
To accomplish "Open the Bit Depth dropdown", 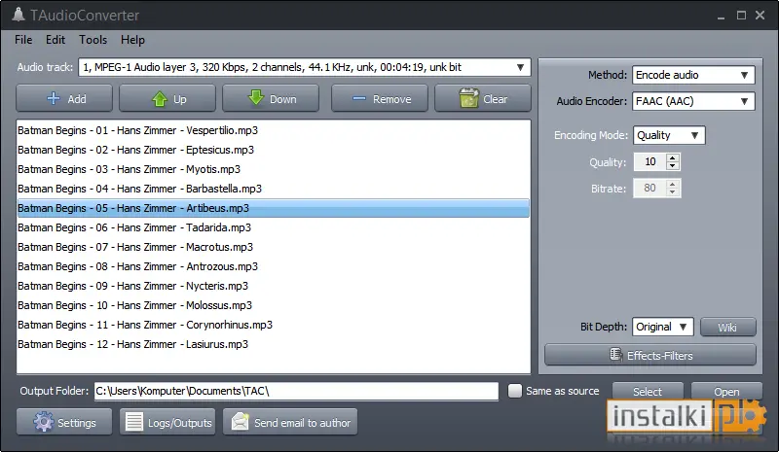I will pos(663,327).
